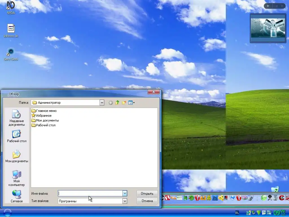289x217 pixels.
Task: Open the stacked books icon in the dock
Action: point(245,198)
